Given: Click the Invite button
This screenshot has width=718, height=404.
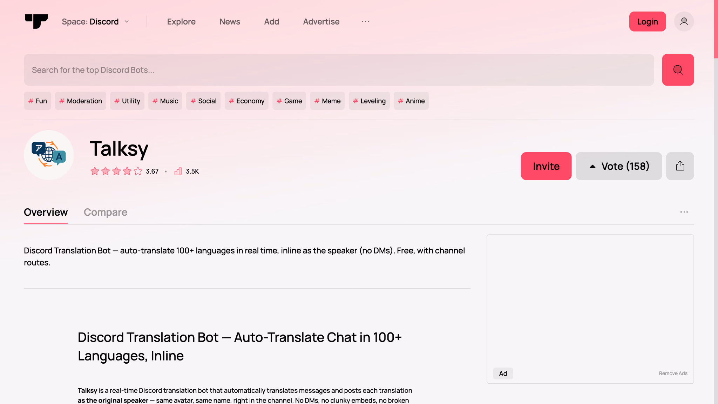Looking at the screenshot, I should pyautogui.click(x=546, y=166).
